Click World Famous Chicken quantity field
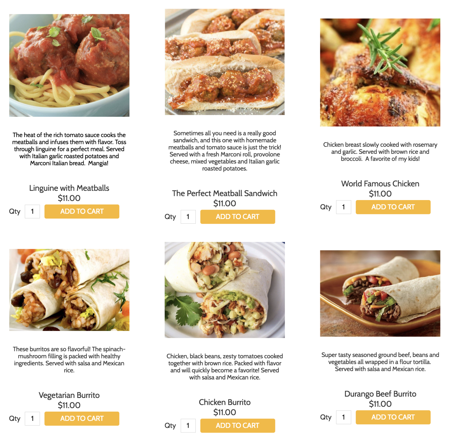Image resolution: width=450 pixels, height=442 pixels. [343, 207]
